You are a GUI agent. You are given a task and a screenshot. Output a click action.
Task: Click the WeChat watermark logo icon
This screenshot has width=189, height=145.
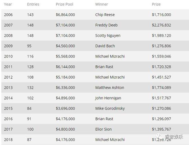[x=159, y=137]
